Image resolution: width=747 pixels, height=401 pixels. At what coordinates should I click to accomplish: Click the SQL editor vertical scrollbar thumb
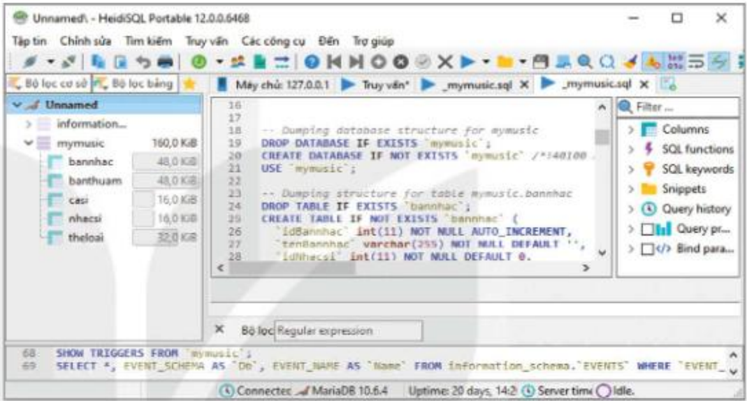[x=602, y=136]
